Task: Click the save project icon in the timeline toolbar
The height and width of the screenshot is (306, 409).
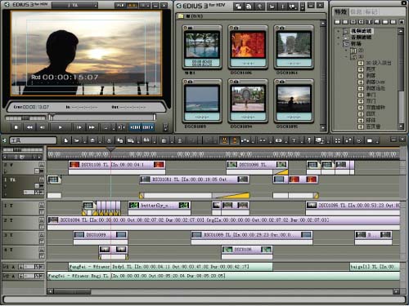Action: click(92, 140)
